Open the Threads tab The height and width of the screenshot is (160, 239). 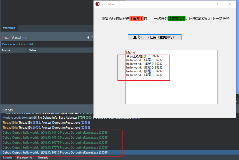(43, 158)
